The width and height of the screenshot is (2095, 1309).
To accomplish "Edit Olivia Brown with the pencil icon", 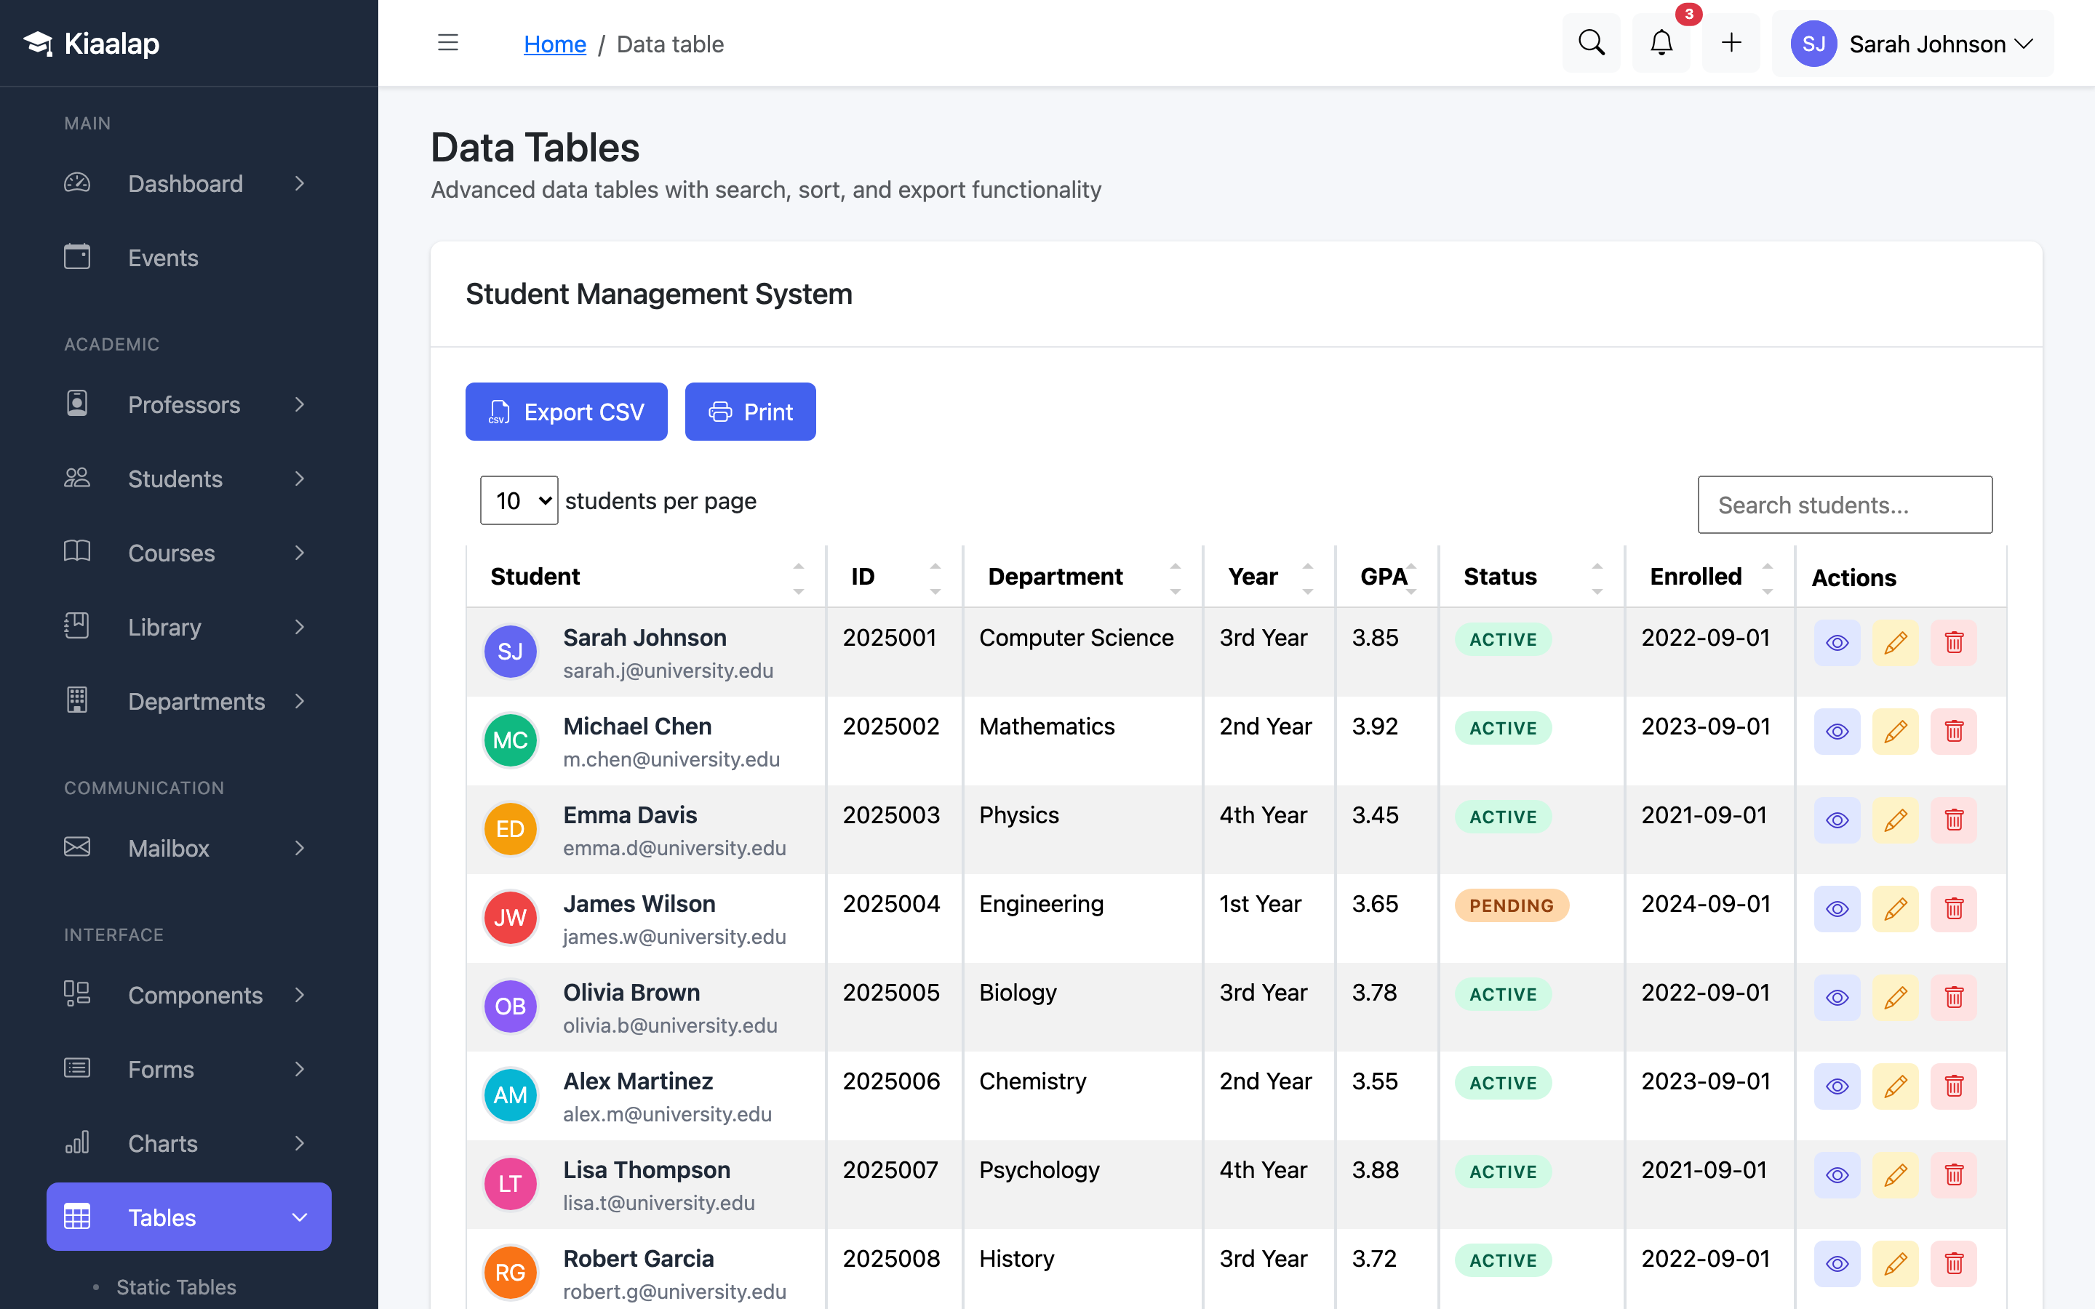I will (1895, 997).
